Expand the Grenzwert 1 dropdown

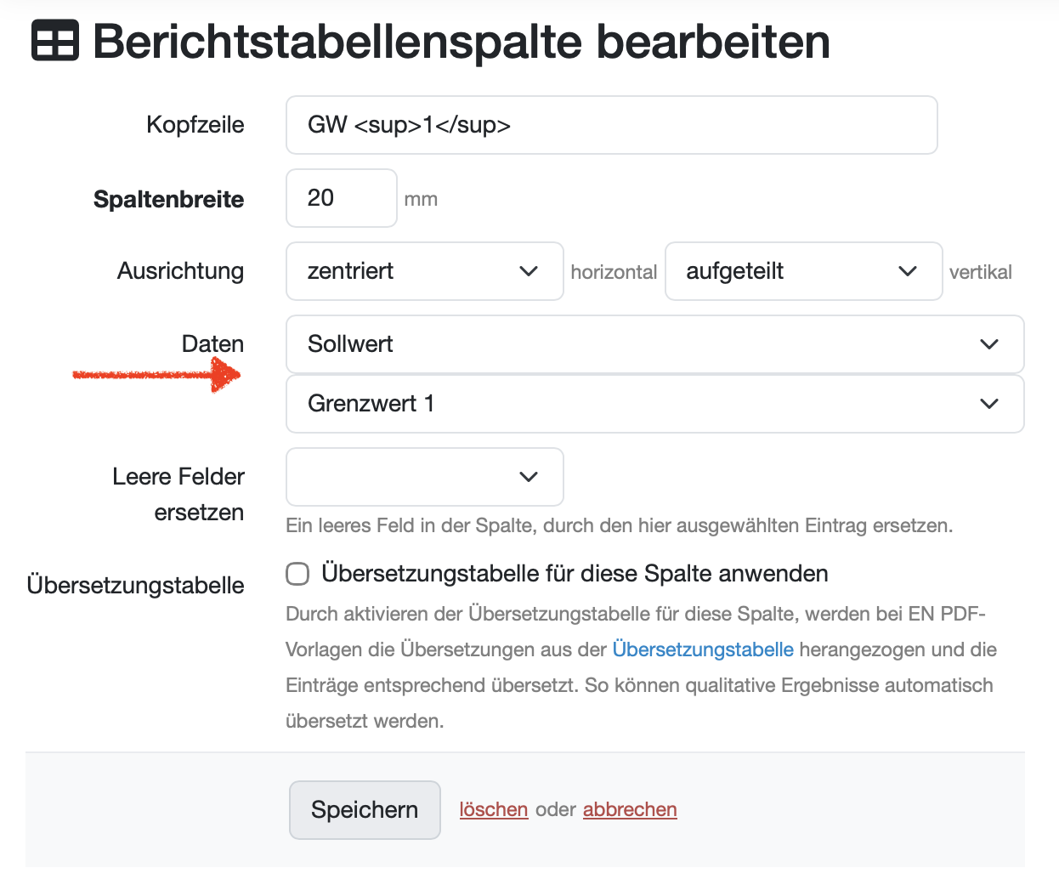pyautogui.click(x=654, y=404)
